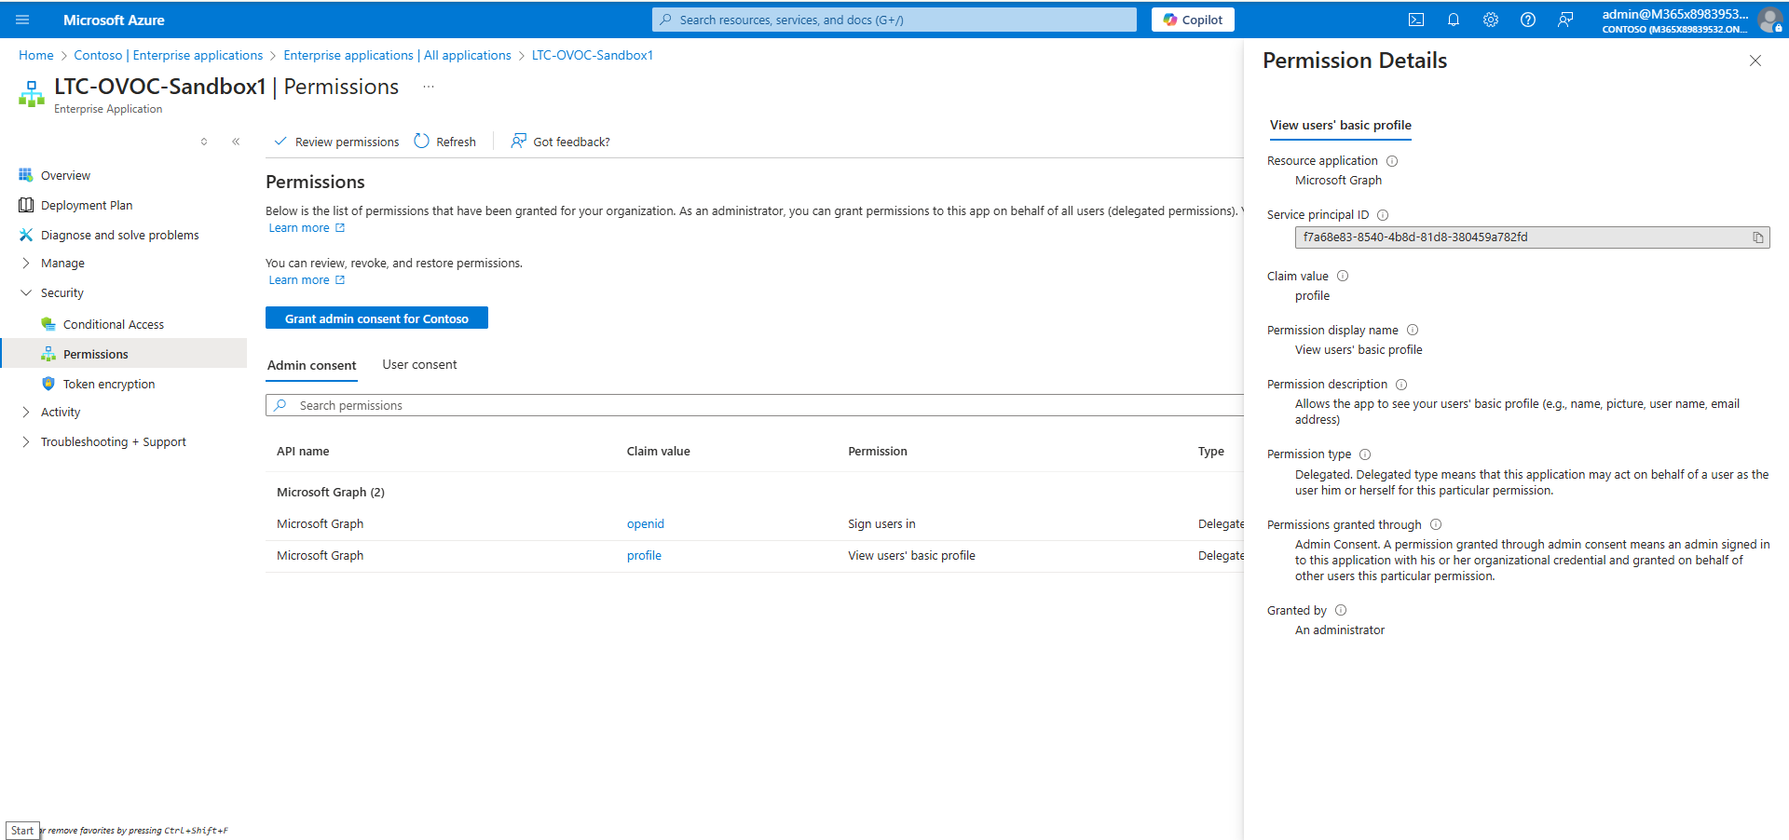Image resolution: width=1789 pixels, height=840 pixels.
Task: Show info for Granted by
Action: coord(1341,611)
